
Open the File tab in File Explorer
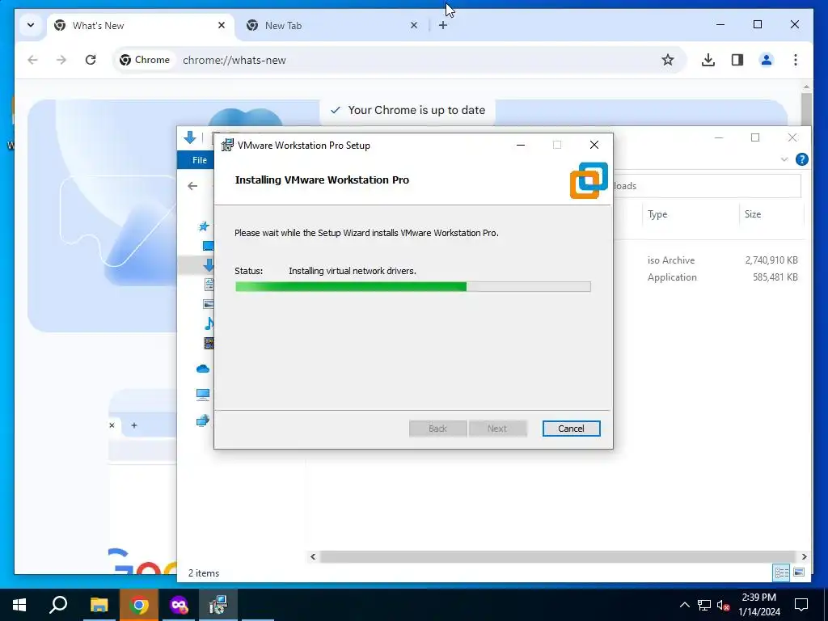coord(199,160)
